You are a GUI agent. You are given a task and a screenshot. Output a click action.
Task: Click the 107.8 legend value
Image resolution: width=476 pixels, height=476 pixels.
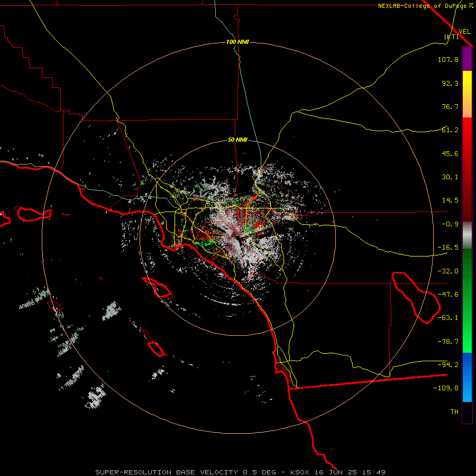(x=448, y=59)
